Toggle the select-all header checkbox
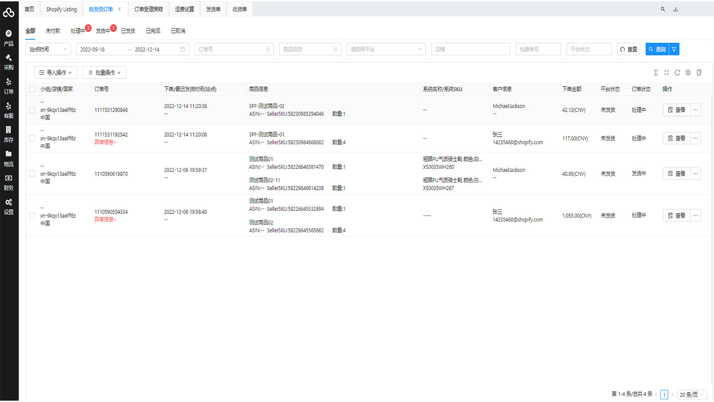Screen dimensions: 714x402 coord(32,89)
